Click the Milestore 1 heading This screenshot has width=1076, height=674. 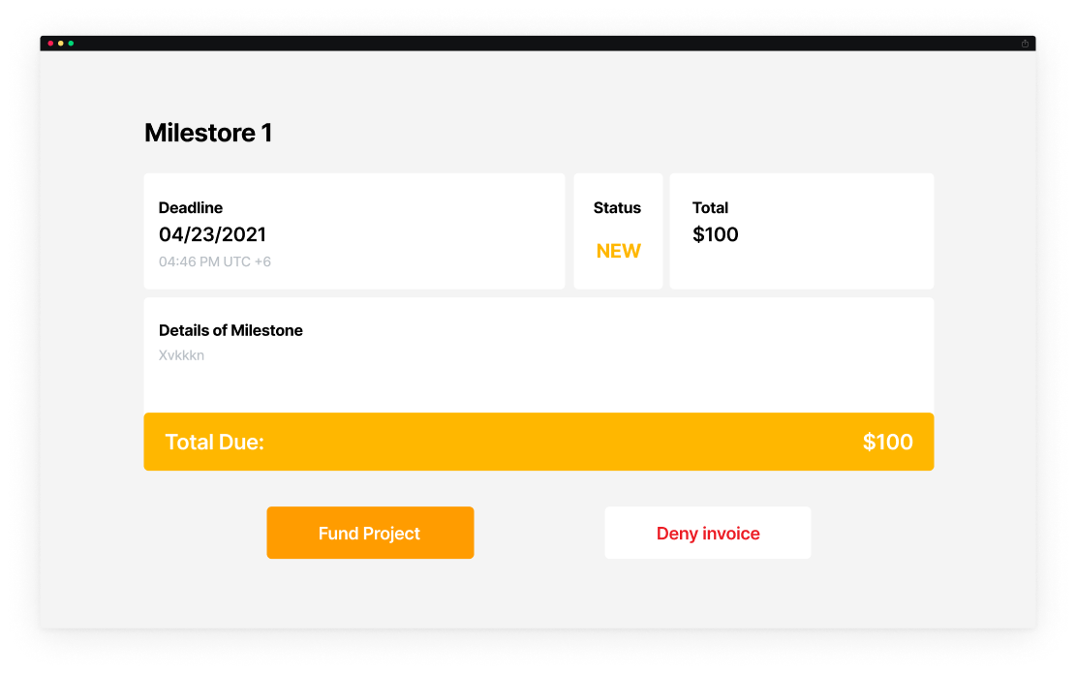point(207,133)
